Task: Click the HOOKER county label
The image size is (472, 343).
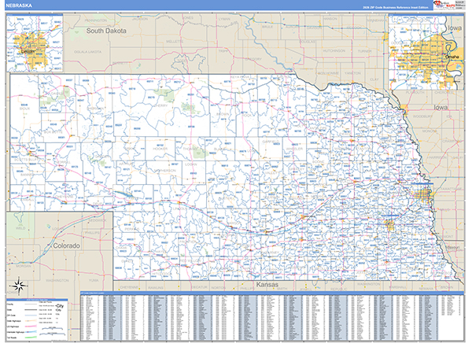Action: click(160, 149)
